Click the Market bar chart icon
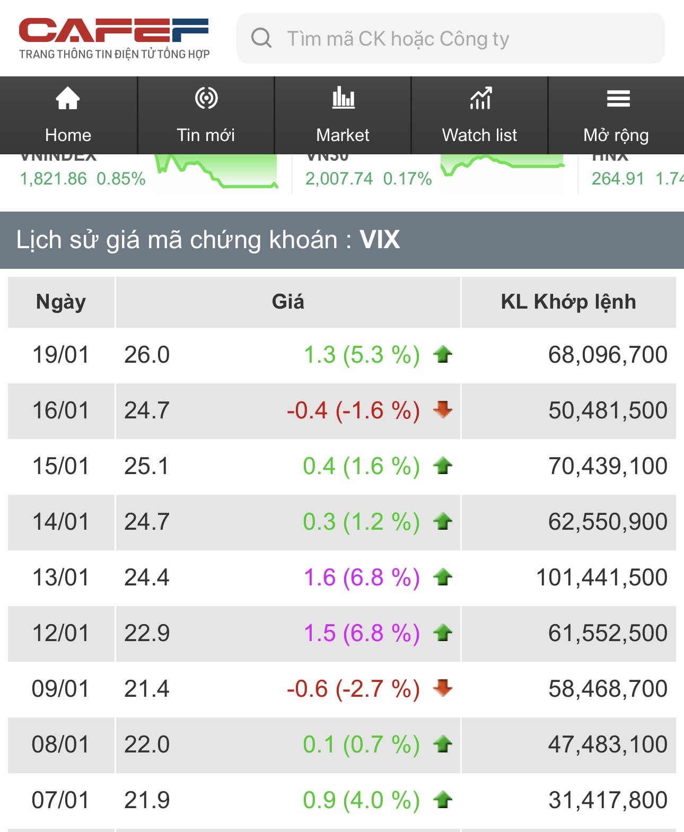Screen dimensions: 684x832 tap(343, 99)
